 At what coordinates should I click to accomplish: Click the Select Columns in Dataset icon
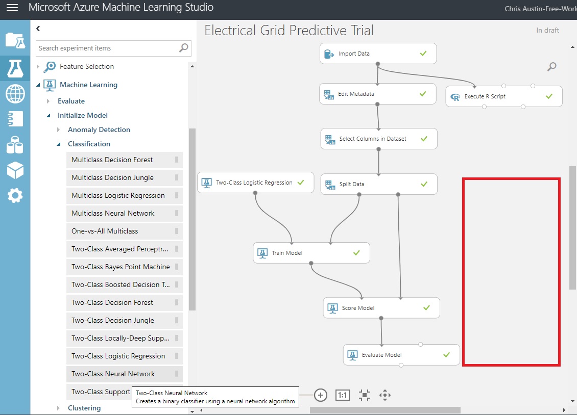tap(330, 139)
